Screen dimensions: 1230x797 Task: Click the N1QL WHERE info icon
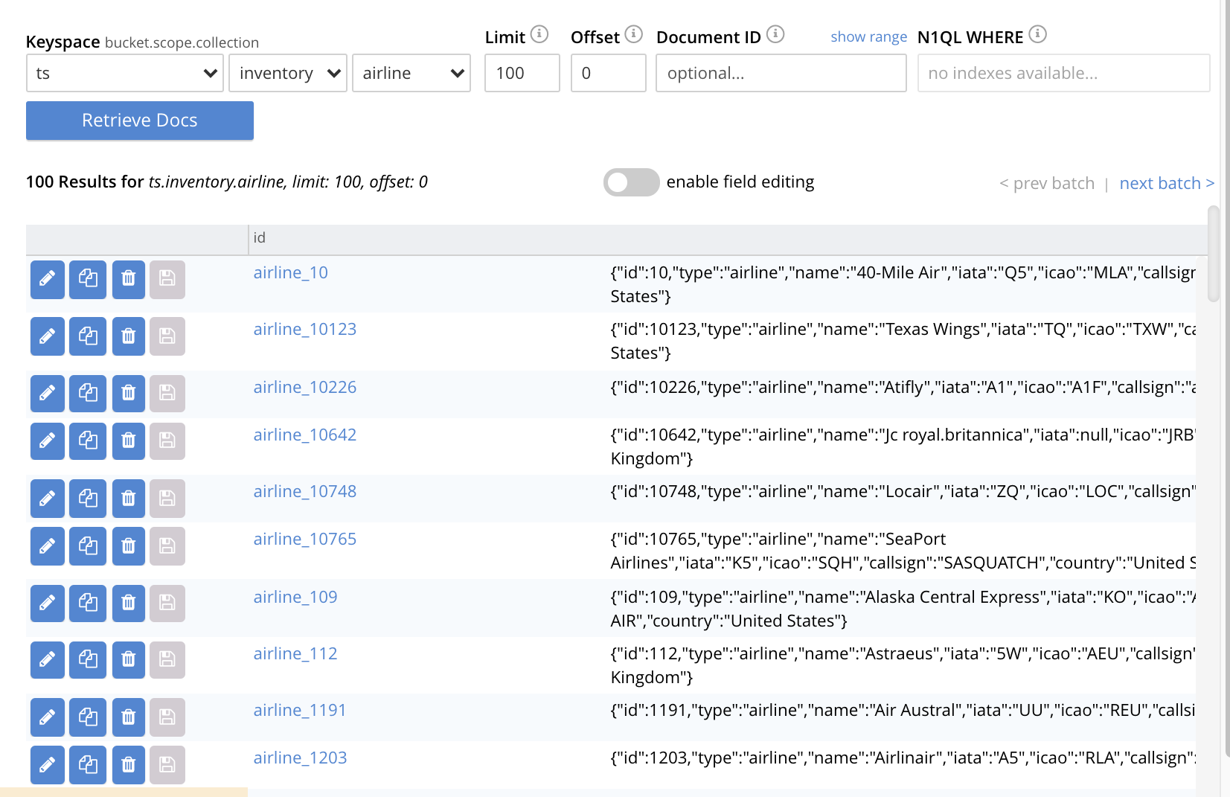1037,34
